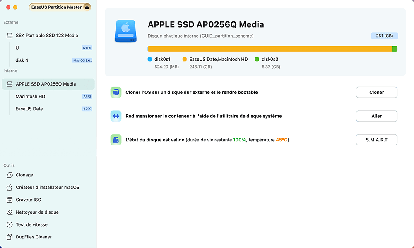414x248 pixels.
Task: Click the 'L'état du disque est valide' text
Action: coord(155,140)
